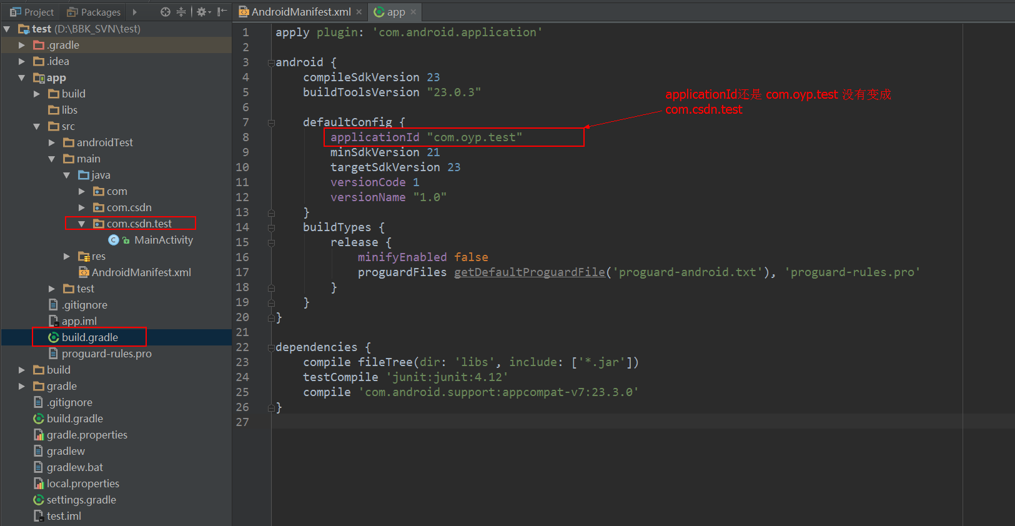This screenshot has width=1015, height=526.
Task: Select AndroidManifest.xml file icon in tree
Action: (x=84, y=272)
